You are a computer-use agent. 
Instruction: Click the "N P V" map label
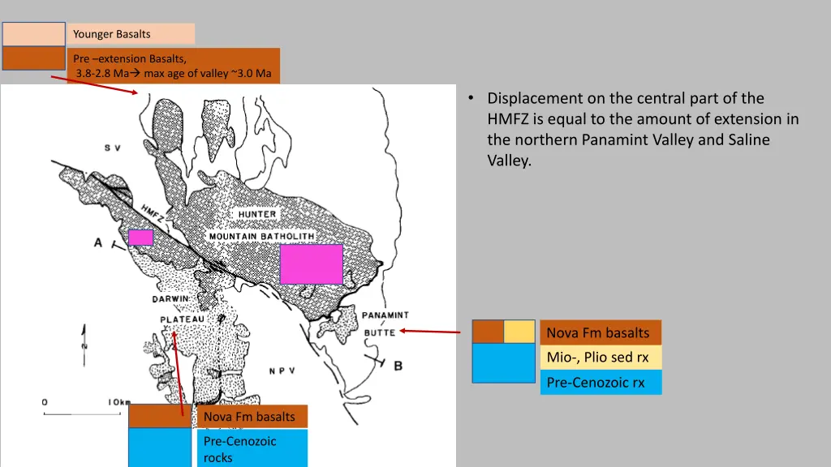pos(282,371)
